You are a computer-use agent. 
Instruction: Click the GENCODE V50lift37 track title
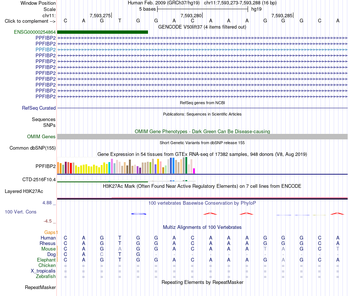coord(202,27)
